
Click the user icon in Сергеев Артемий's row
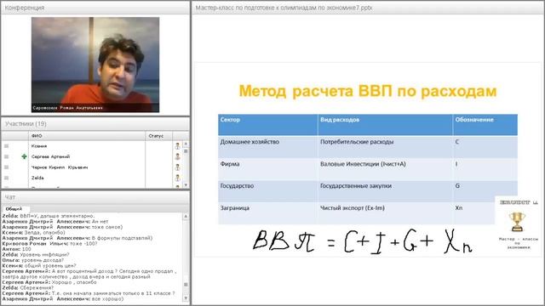point(177,156)
